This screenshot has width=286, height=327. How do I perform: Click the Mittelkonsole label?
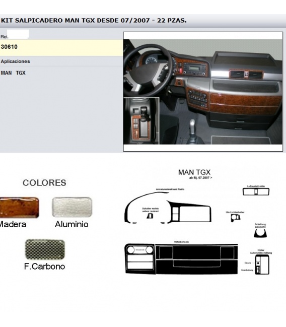[x=181, y=242]
